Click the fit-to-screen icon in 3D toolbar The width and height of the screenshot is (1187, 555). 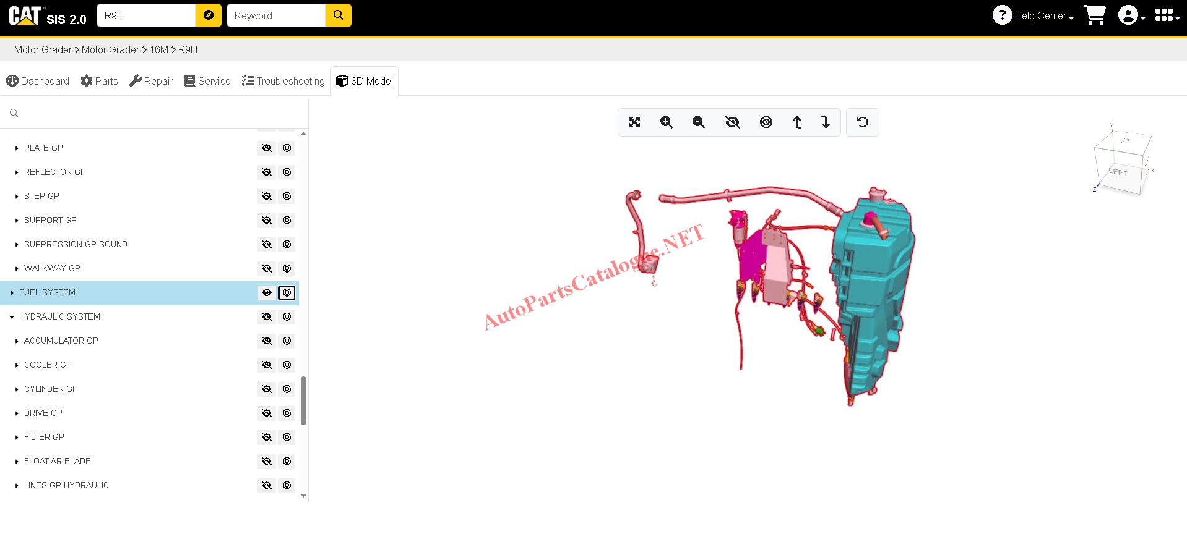[x=634, y=122]
